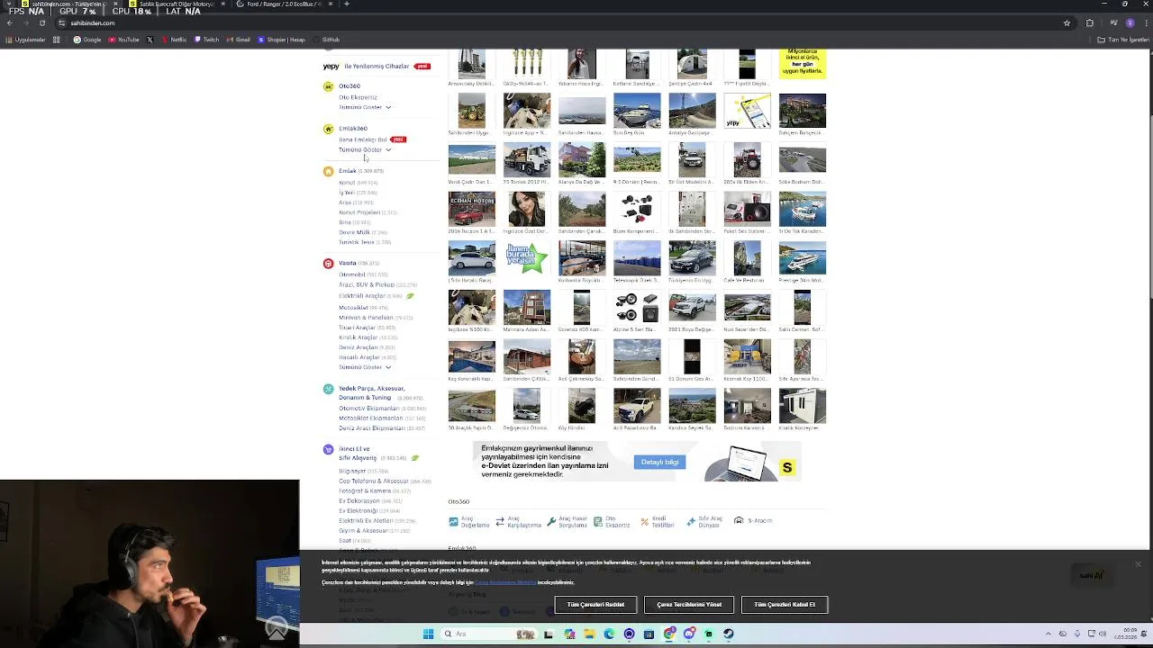The image size is (1153, 648).
Task: Click Çerez Tercihlerimi Yönet button
Action: click(689, 605)
